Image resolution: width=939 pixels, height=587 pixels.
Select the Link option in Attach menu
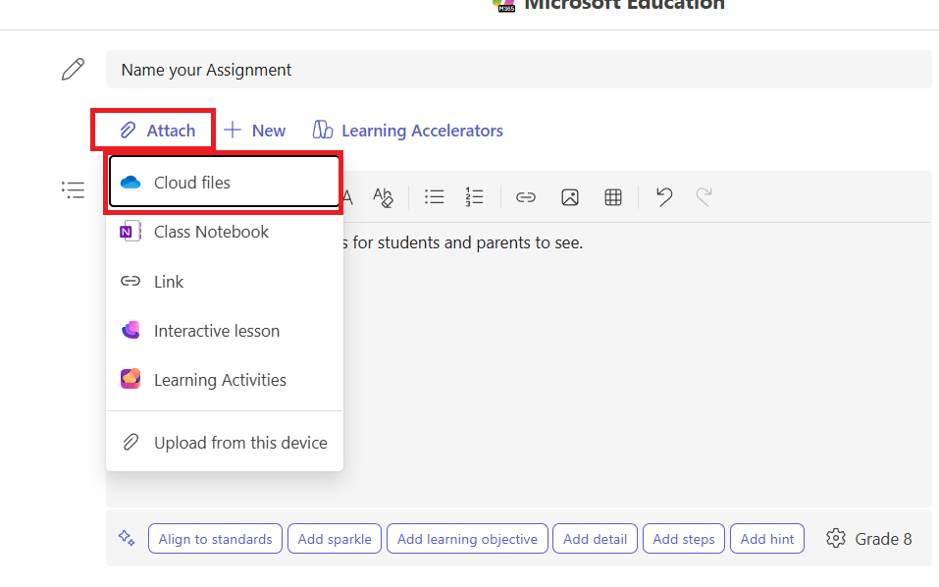(225, 282)
